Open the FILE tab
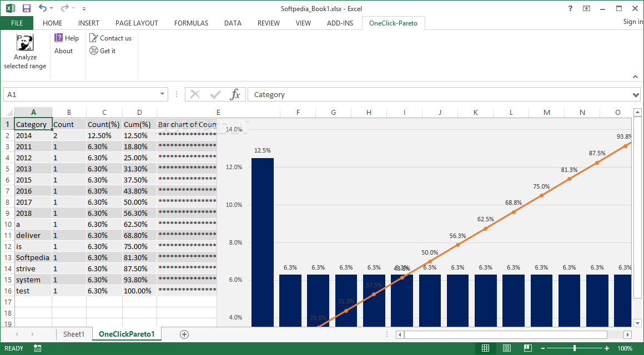This screenshot has width=644, height=355. 17,23
